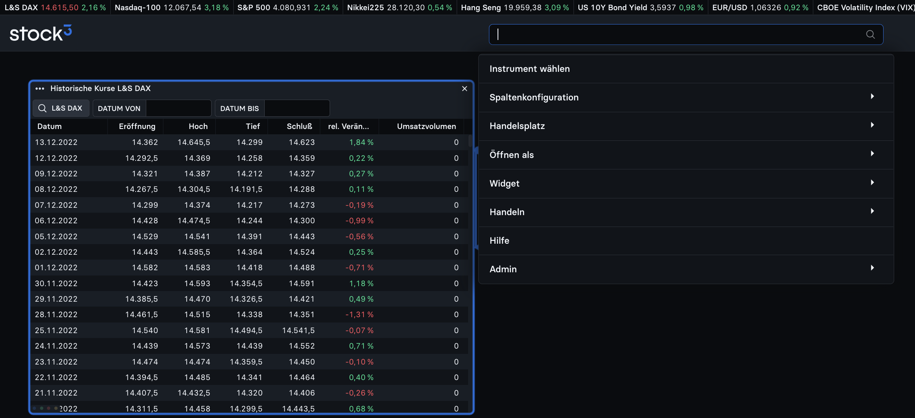
Task: Open the Öffnen als submenu
Action: coord(686,155)
